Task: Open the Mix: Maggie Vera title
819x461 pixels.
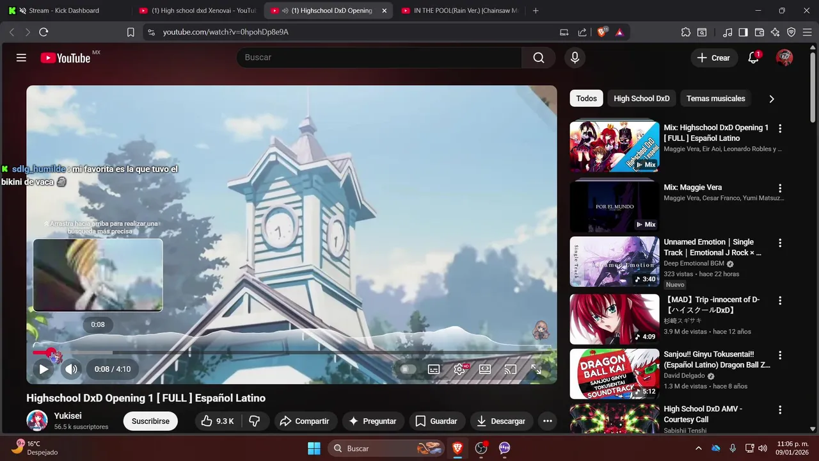Action: click(x=692, y=188)
